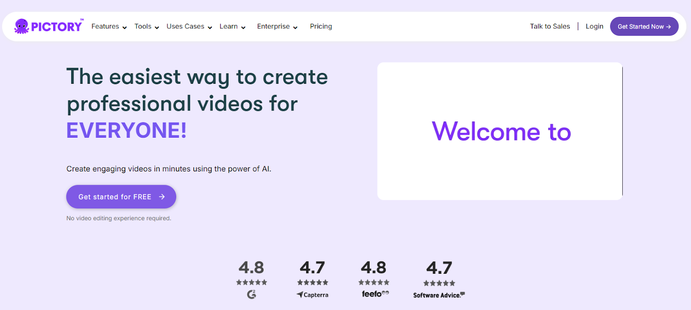The height and width of the screenshot is (310, 691).
Task: Click the Talk to Sales link
Action: [x=550, y=26]
